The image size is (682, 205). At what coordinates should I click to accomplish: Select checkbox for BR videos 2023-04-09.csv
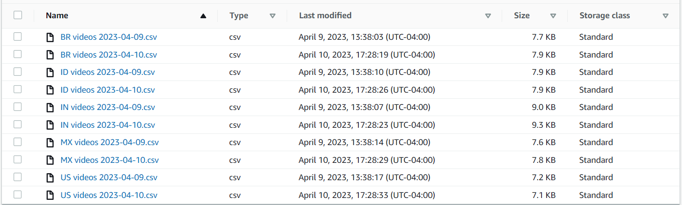(x=18, y=37)
